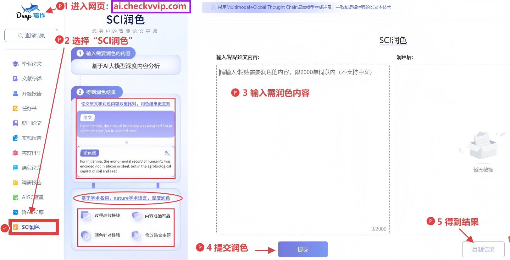Click the 输入需要润色的内容 step heading
Viewport: 510px width, 260px height.
pyautogui.click(x=108, y=53)
